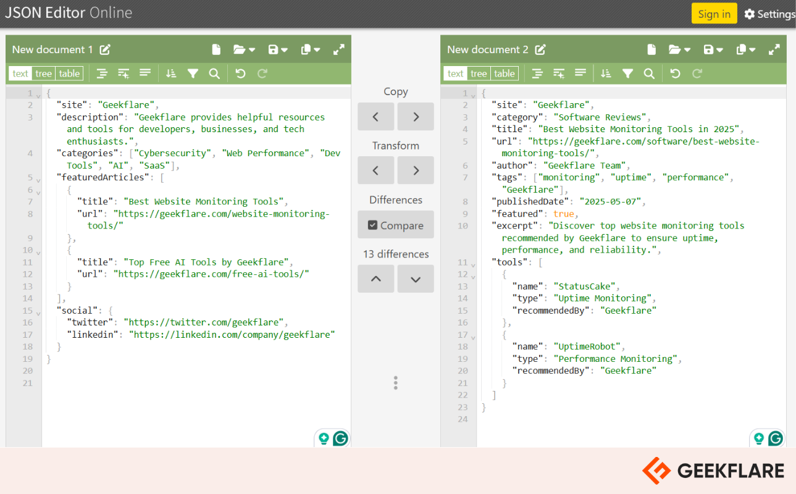Jump to the next difference
Viewport: 796px width, 494px height.
point(416,279)
